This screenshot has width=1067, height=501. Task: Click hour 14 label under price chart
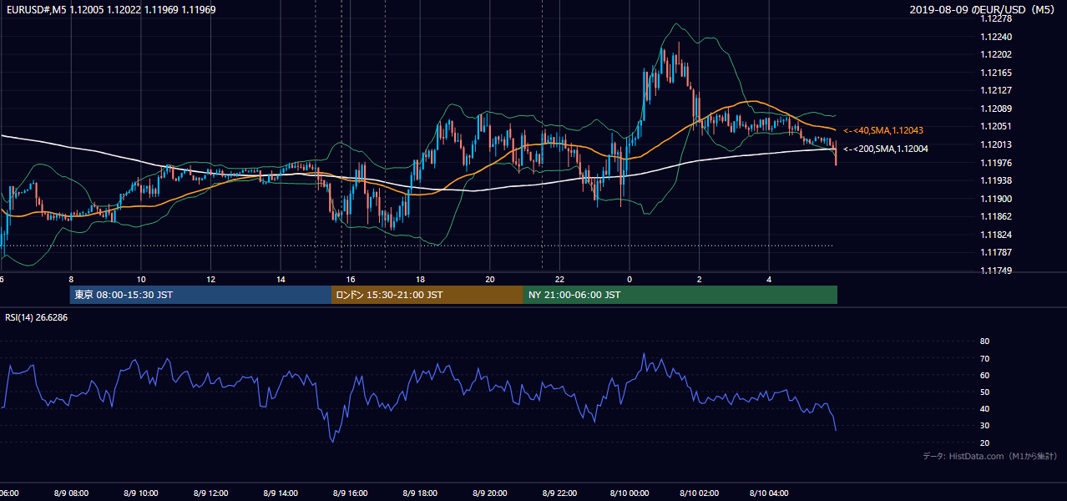(x=281, y=280)
